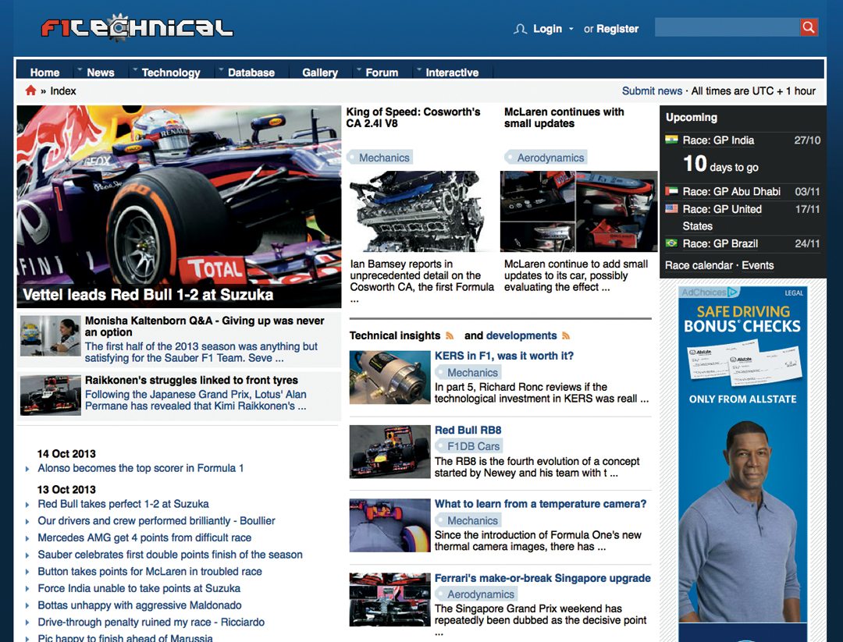Click the red home icon in breadcrumb
The image size is (843, 642).
(30, 90)
